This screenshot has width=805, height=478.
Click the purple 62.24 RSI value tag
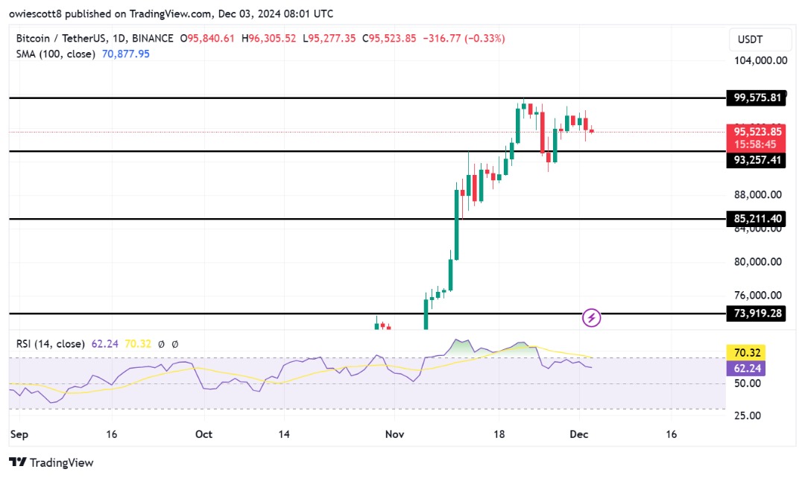(746, 369)
